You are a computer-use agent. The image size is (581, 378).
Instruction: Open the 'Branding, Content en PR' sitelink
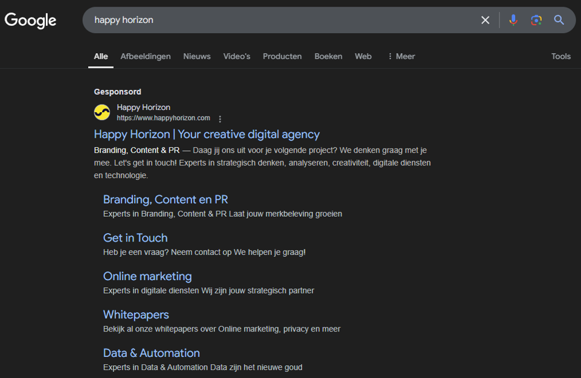(x=165, y=199)
